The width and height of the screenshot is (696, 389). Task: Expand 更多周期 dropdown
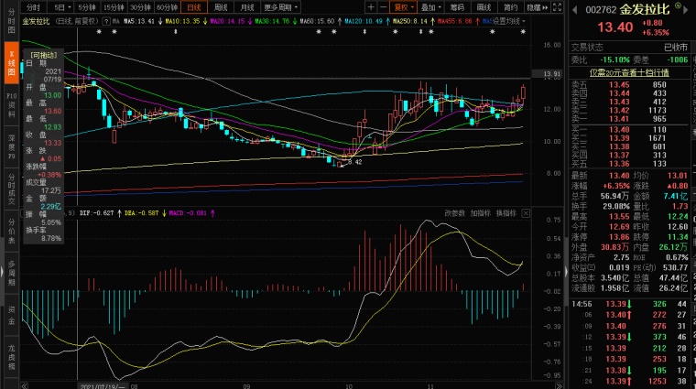tap(280, 7)
